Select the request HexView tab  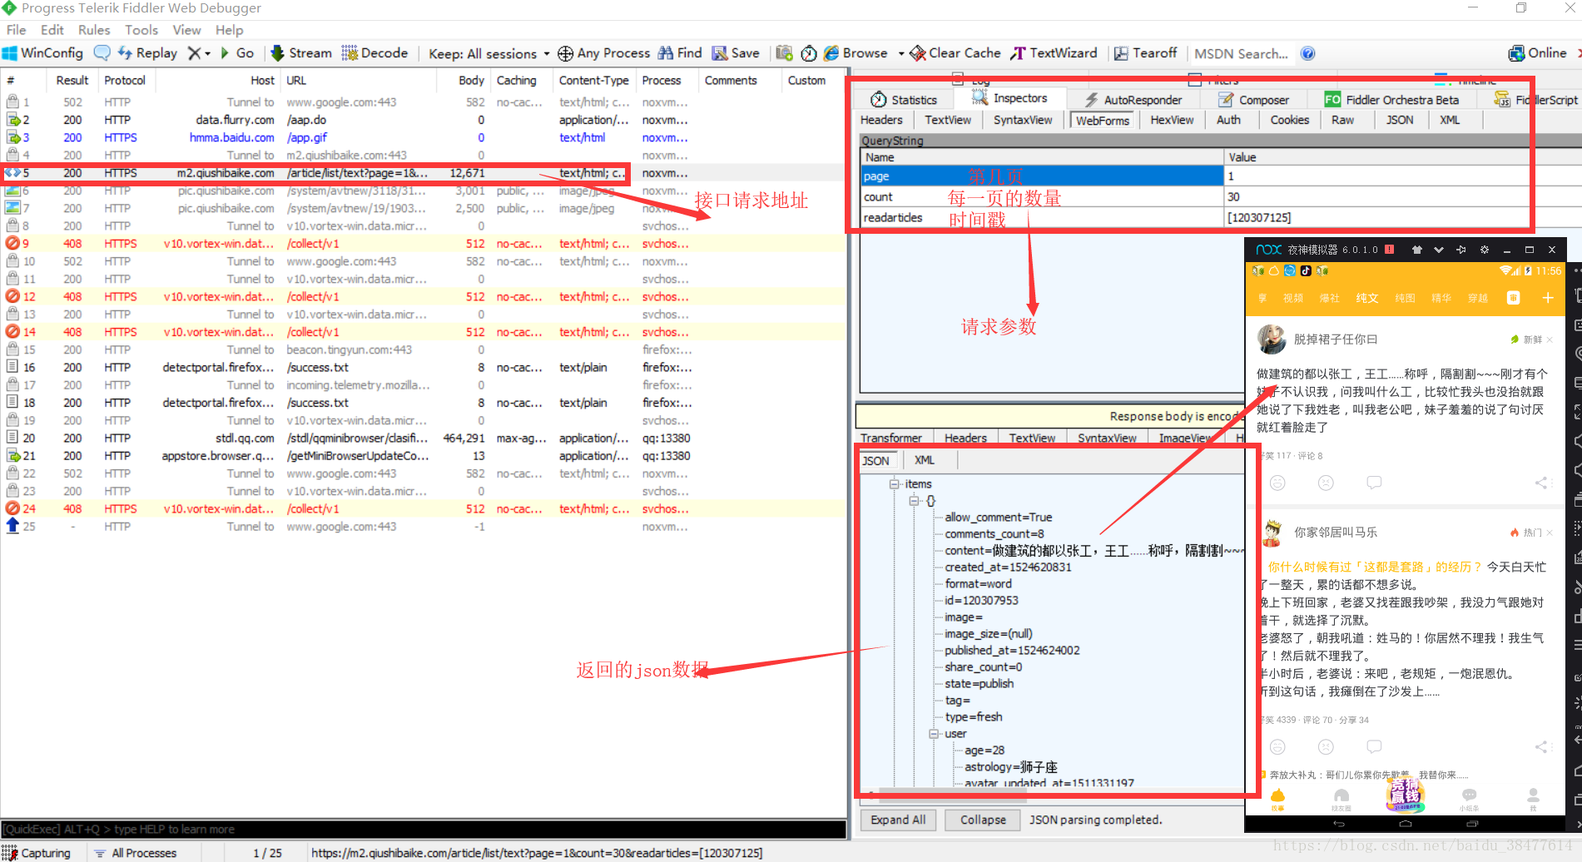pyautogui.click(x=1172, y=120)
